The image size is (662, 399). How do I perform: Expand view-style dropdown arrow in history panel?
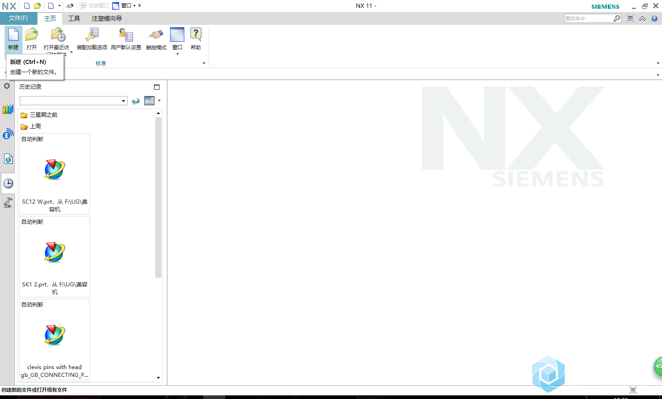point(159,101)
